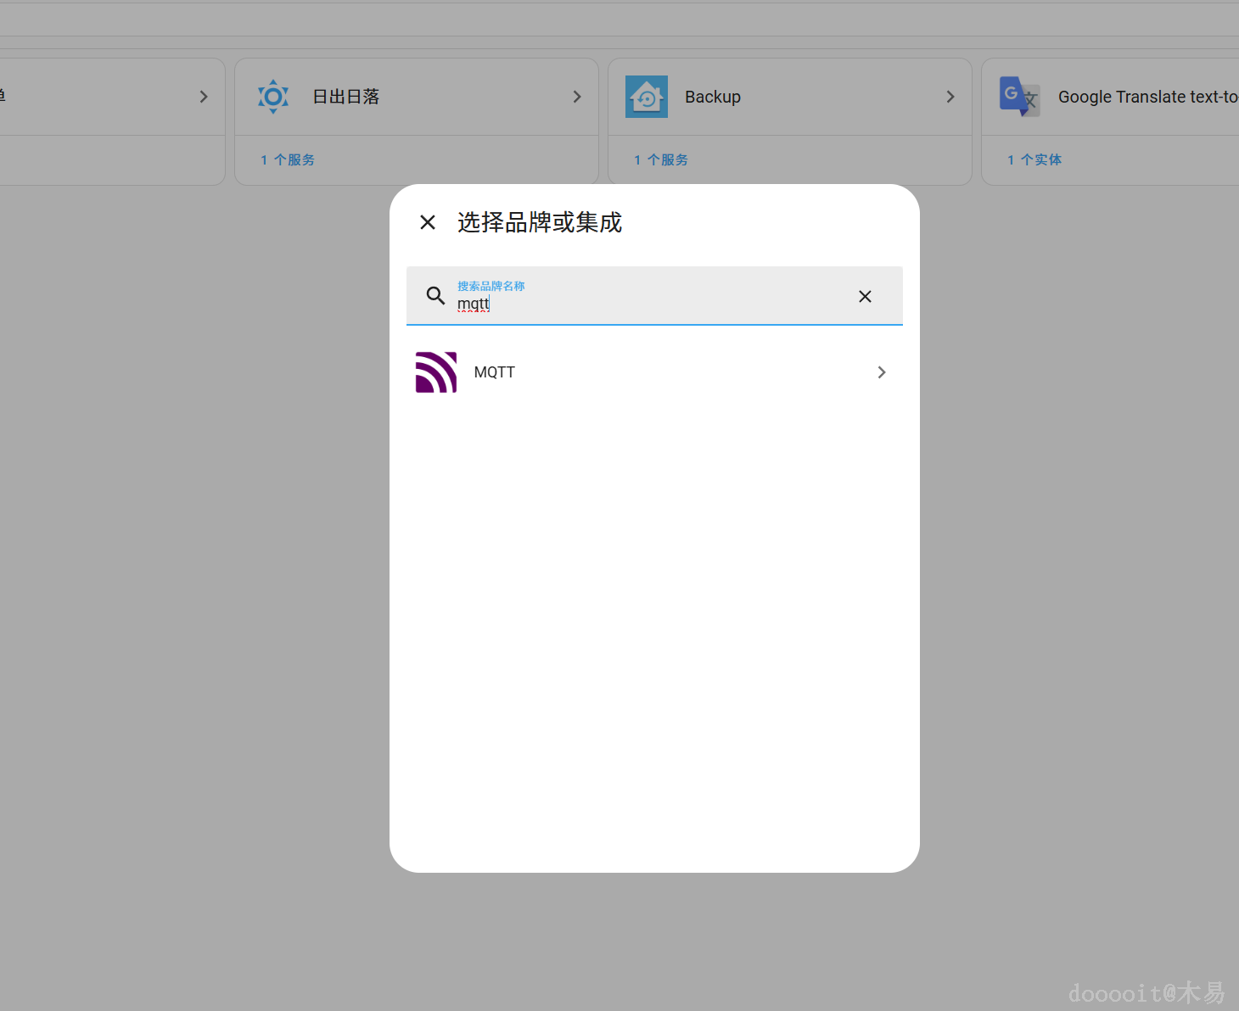Click the MQTT text label
Image resolution: width=1239 pixels, height=1011 pixels.
tap(495, 371)
